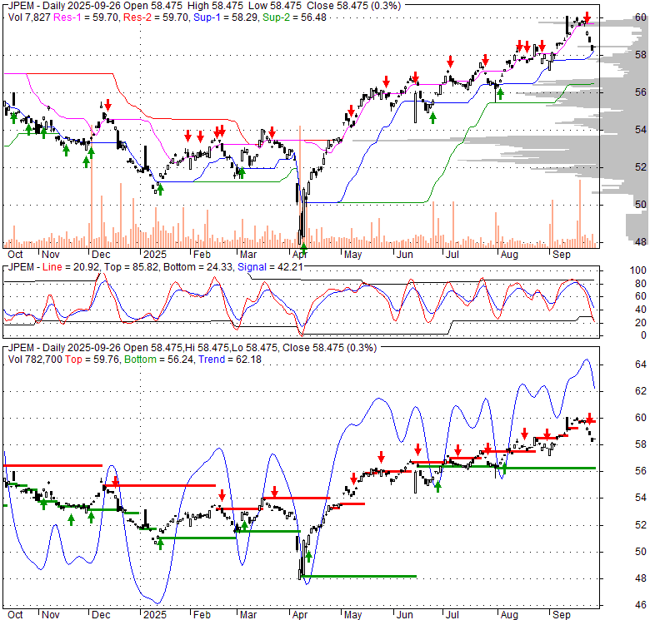Click the 60 price label on top chart

[x=641, y=17]
